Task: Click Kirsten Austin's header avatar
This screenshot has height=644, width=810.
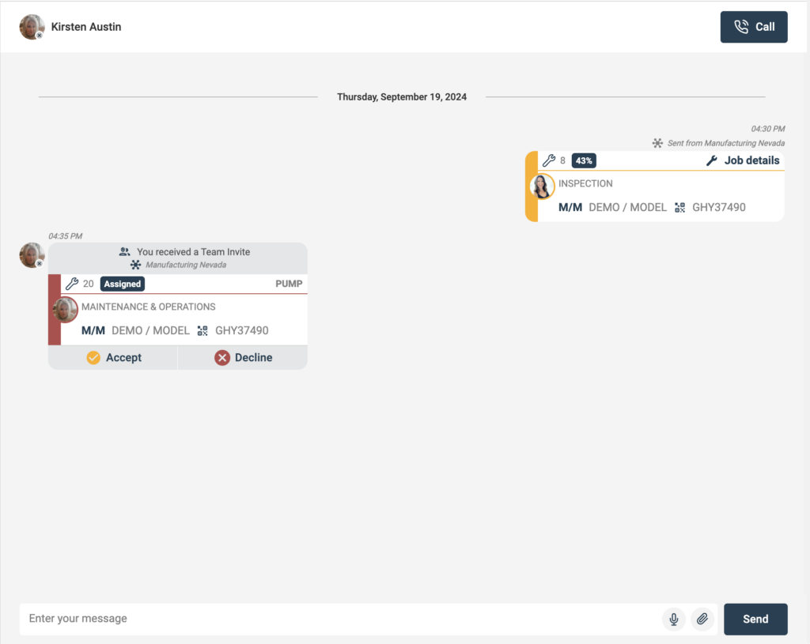Action: pyautogui.click(x=32, y=27)
